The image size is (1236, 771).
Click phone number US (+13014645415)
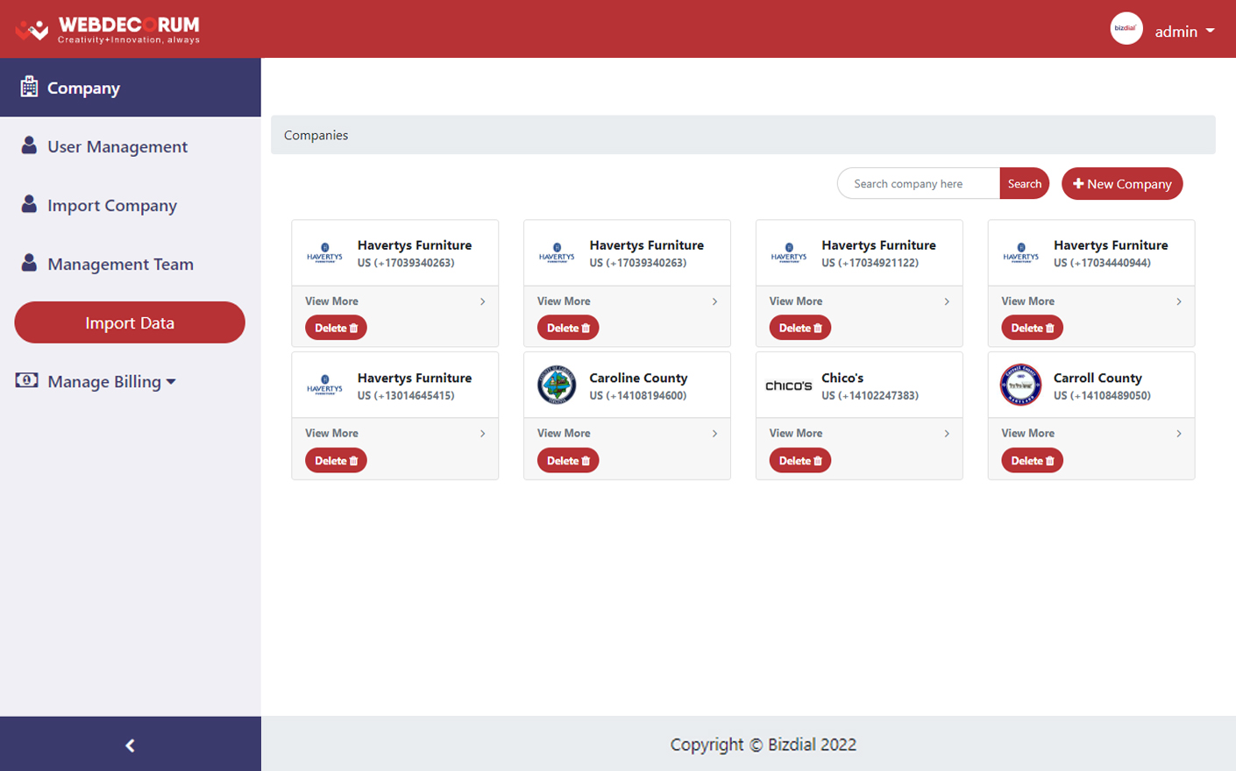406,396
